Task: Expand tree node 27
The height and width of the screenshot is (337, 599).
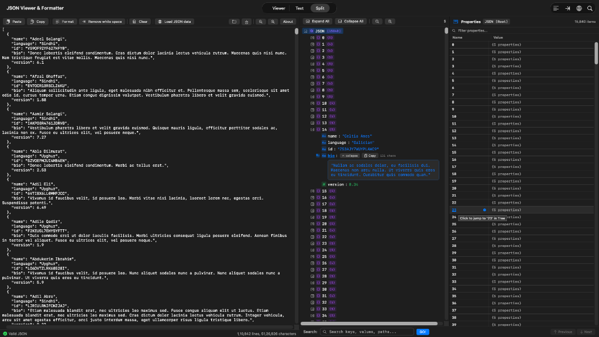Action: click(x=312, y=270)
